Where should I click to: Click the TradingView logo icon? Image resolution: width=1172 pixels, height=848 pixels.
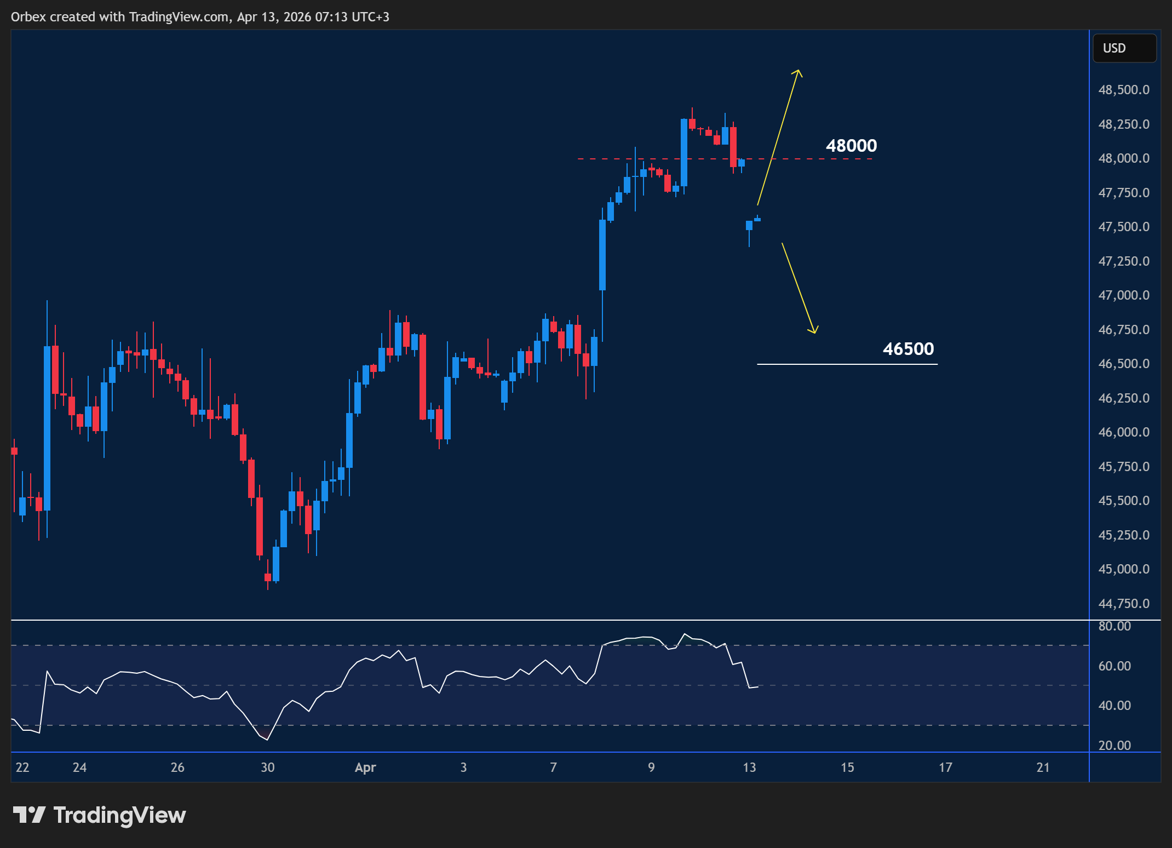pyautogui.click(x=29, y=815)
